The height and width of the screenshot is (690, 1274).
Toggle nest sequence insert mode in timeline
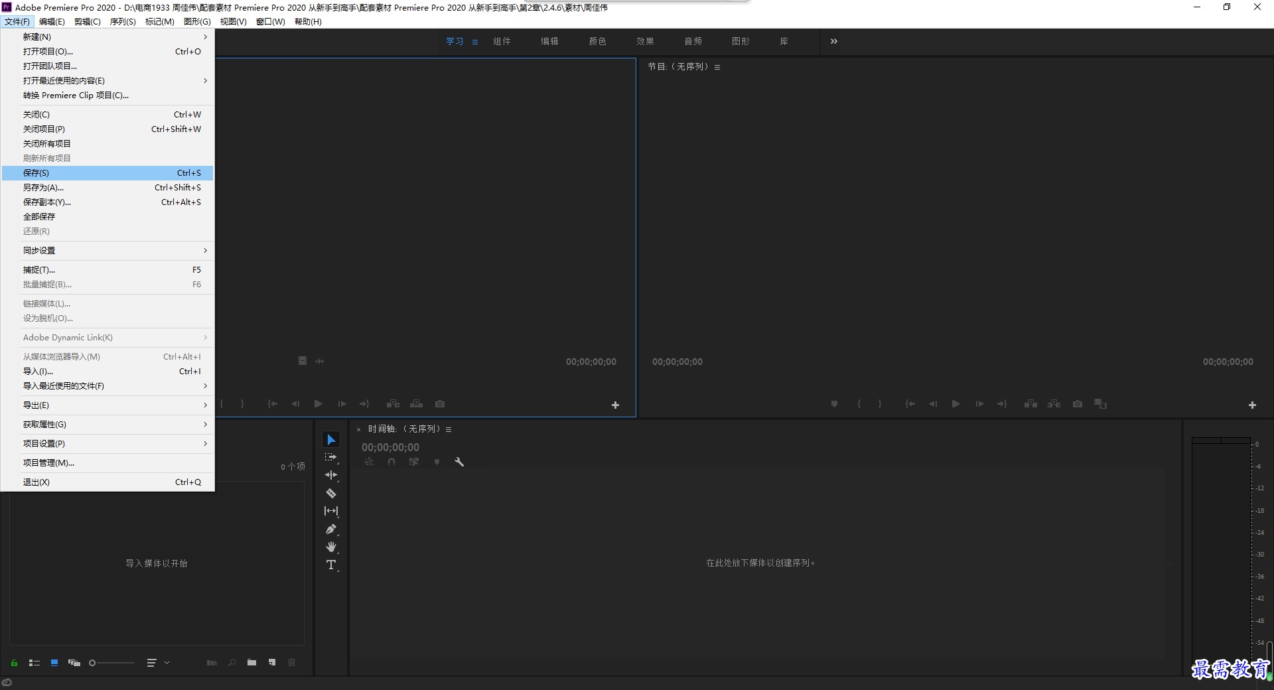pos(369,462)
